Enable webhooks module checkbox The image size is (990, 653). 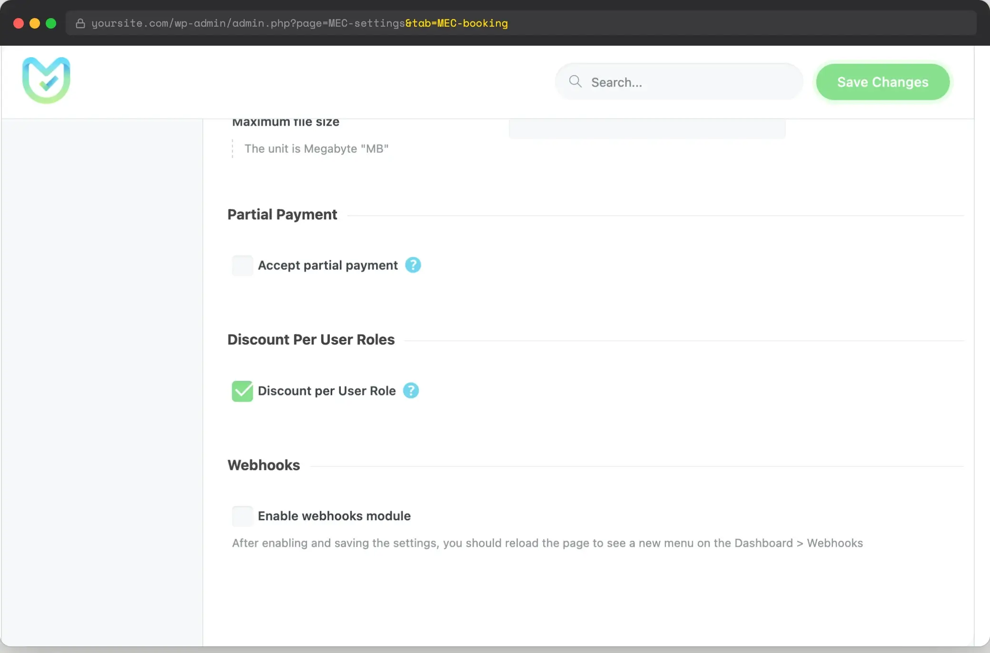(242, 516)
